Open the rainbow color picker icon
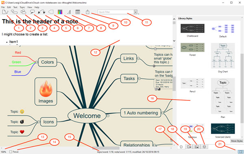 [x=60, y=12]
